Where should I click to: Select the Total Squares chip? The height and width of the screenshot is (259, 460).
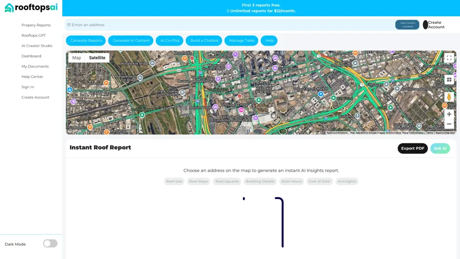click(x=227, y=181)
